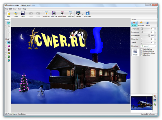Click the green zoom magnifier icon

coord(155,105)
